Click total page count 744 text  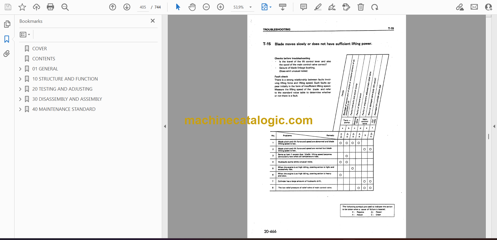point(157,7)
